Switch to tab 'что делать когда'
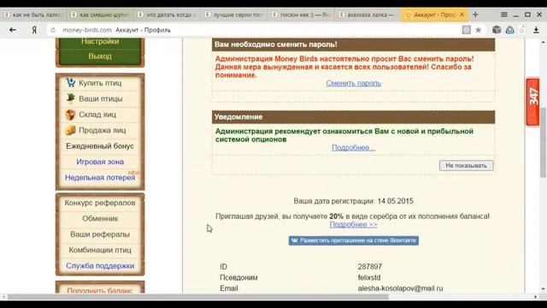Viewport: 547px width, 308px height. [168, 15]
